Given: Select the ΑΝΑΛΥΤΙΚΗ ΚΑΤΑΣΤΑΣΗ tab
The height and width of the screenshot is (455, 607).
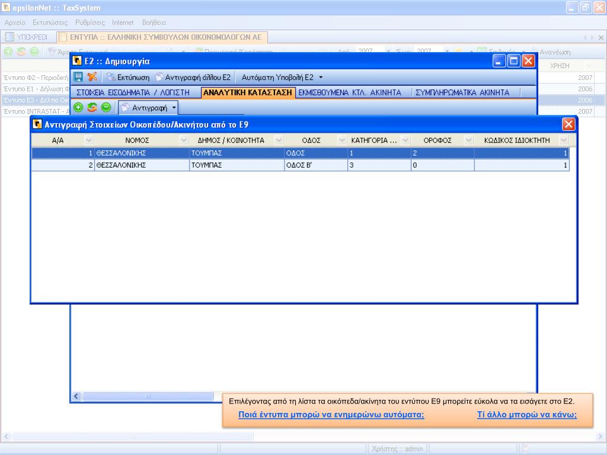Looking at the screenshot, I should coord(248,92).
